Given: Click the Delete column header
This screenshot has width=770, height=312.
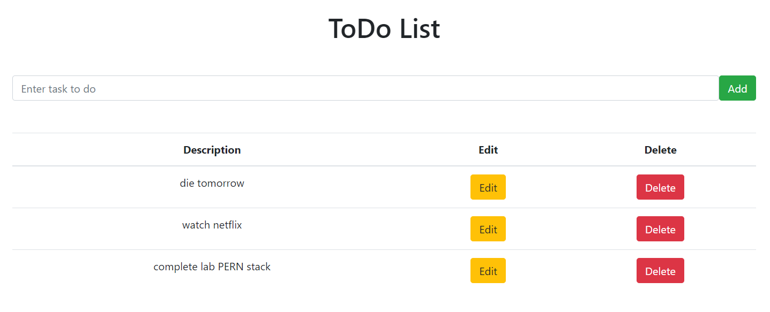Looking at the screenshot, I should [x=660, y=150].
